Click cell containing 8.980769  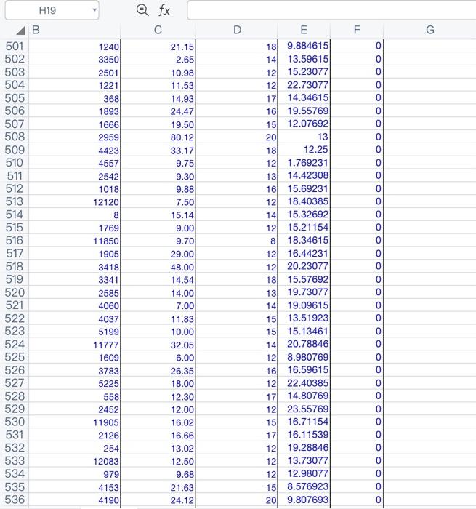coord(304,357)
